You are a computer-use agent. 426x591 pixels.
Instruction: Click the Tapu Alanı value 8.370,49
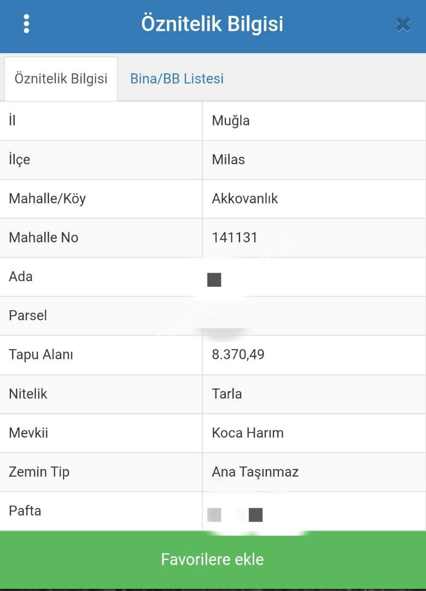tap(238, 355)
